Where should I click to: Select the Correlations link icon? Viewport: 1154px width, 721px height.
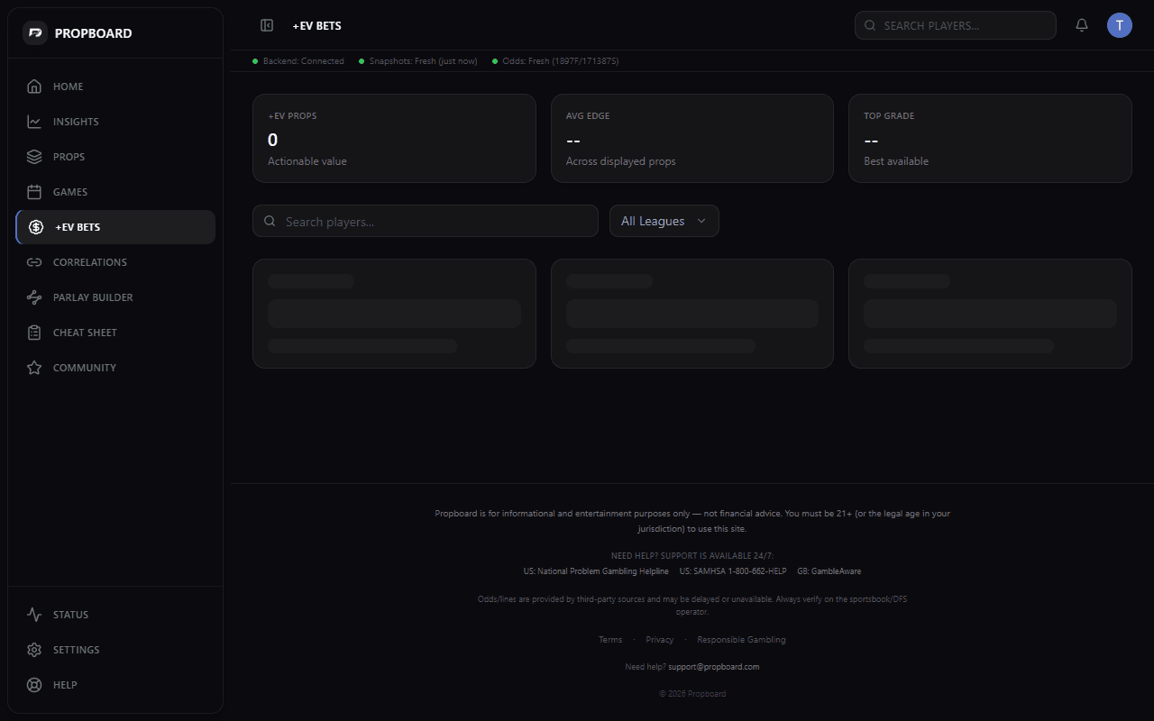(33, 261)
